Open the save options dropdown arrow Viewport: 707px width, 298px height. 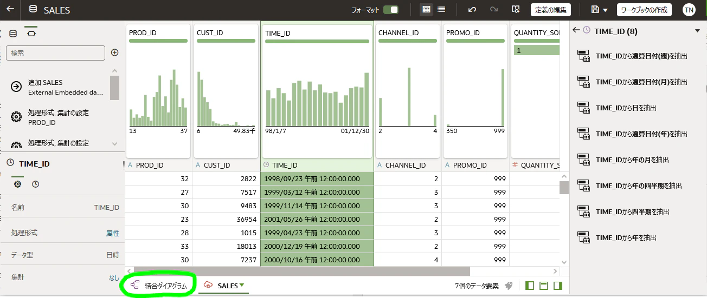(x=605, y=10)
